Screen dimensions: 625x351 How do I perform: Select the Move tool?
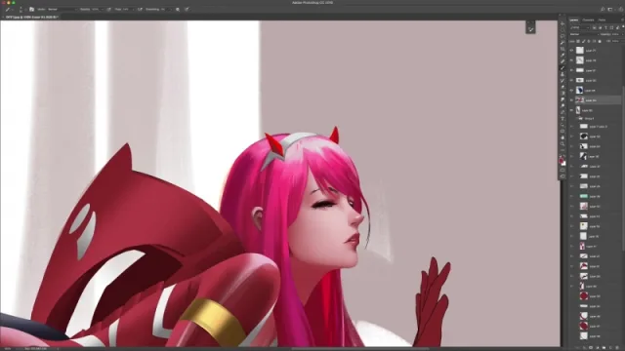point(562,23)
